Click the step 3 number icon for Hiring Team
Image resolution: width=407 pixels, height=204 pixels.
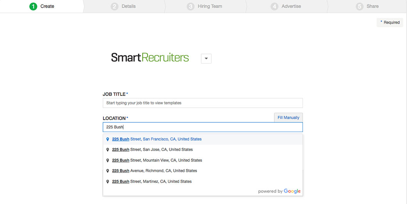(191, 7)
